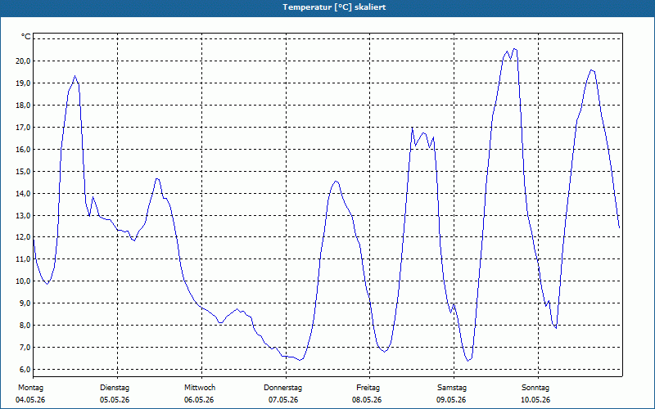Click the Samstag day label
Image resolution: width=655 pixels, height=409 pixels.
(x=452, y=388)
